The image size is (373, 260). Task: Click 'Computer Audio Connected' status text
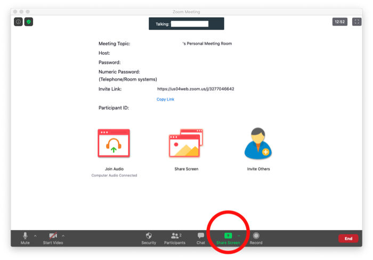[114, 175]
